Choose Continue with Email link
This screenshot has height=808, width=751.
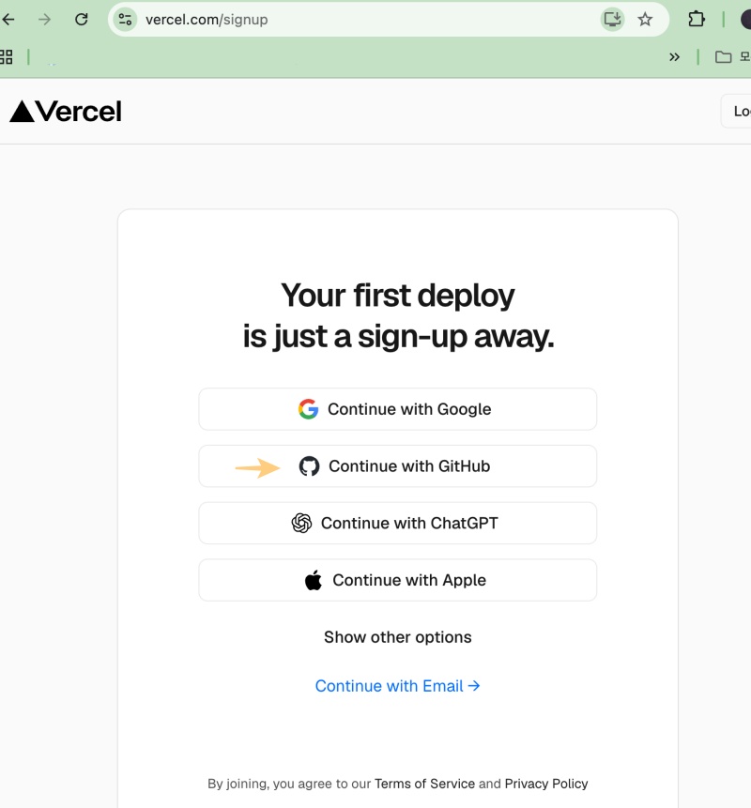397,686
